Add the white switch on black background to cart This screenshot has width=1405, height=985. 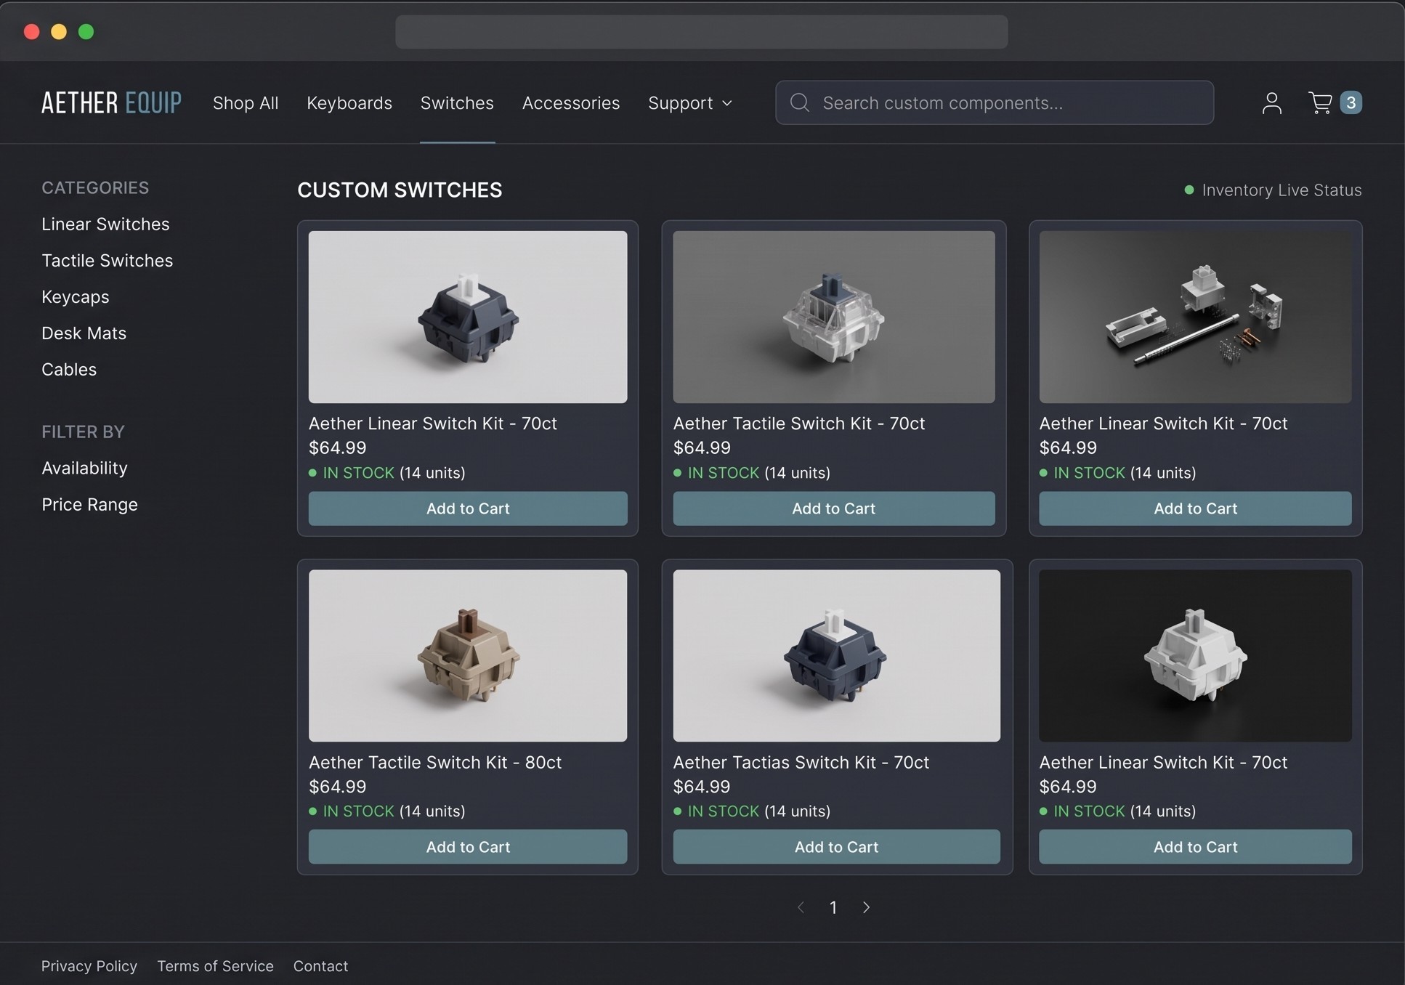pyautogui.click(x=1195, y=847)
